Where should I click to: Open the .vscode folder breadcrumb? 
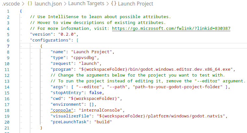[9, 4]
